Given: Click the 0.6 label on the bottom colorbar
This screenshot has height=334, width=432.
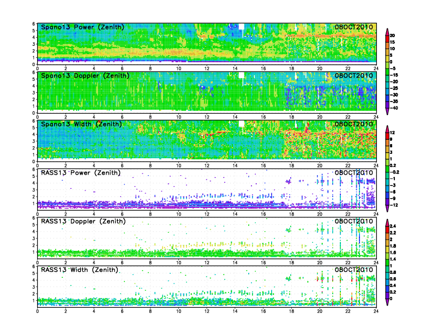Looking at the screenshot, I should pyautogui.click(x=393, y=279).
